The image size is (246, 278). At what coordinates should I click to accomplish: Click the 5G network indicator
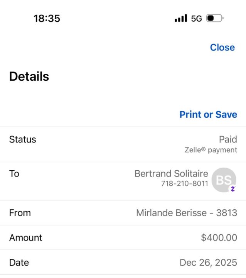196,19
